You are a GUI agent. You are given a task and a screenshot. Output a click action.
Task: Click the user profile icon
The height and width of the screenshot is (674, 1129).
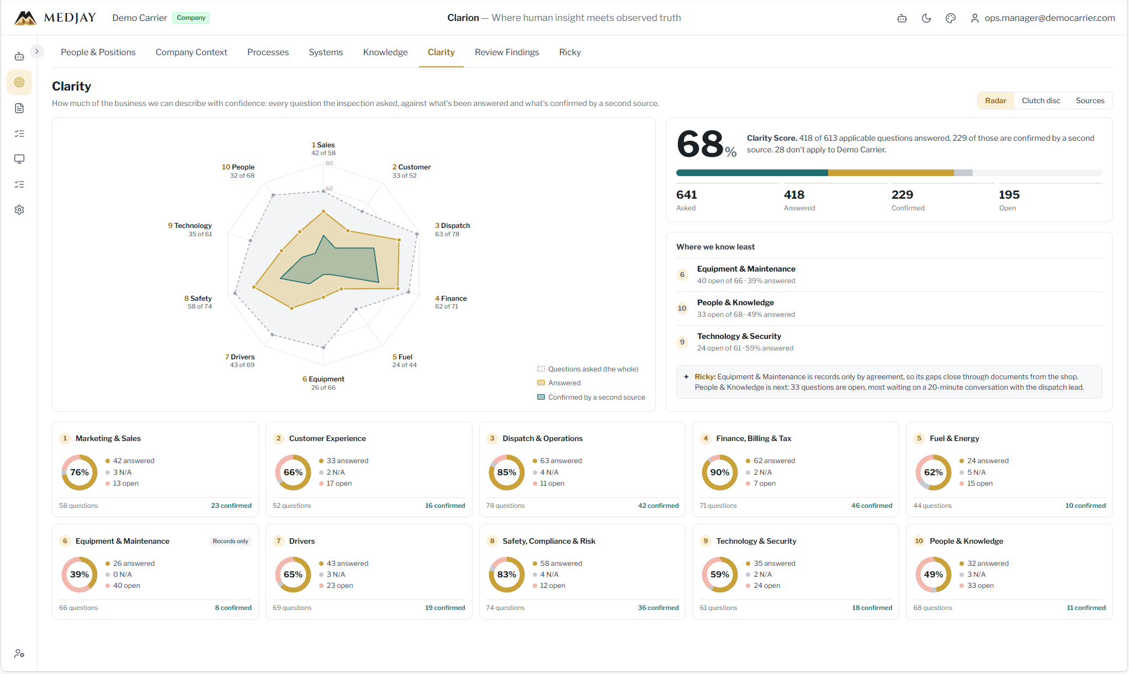click(x=975, y=18)
